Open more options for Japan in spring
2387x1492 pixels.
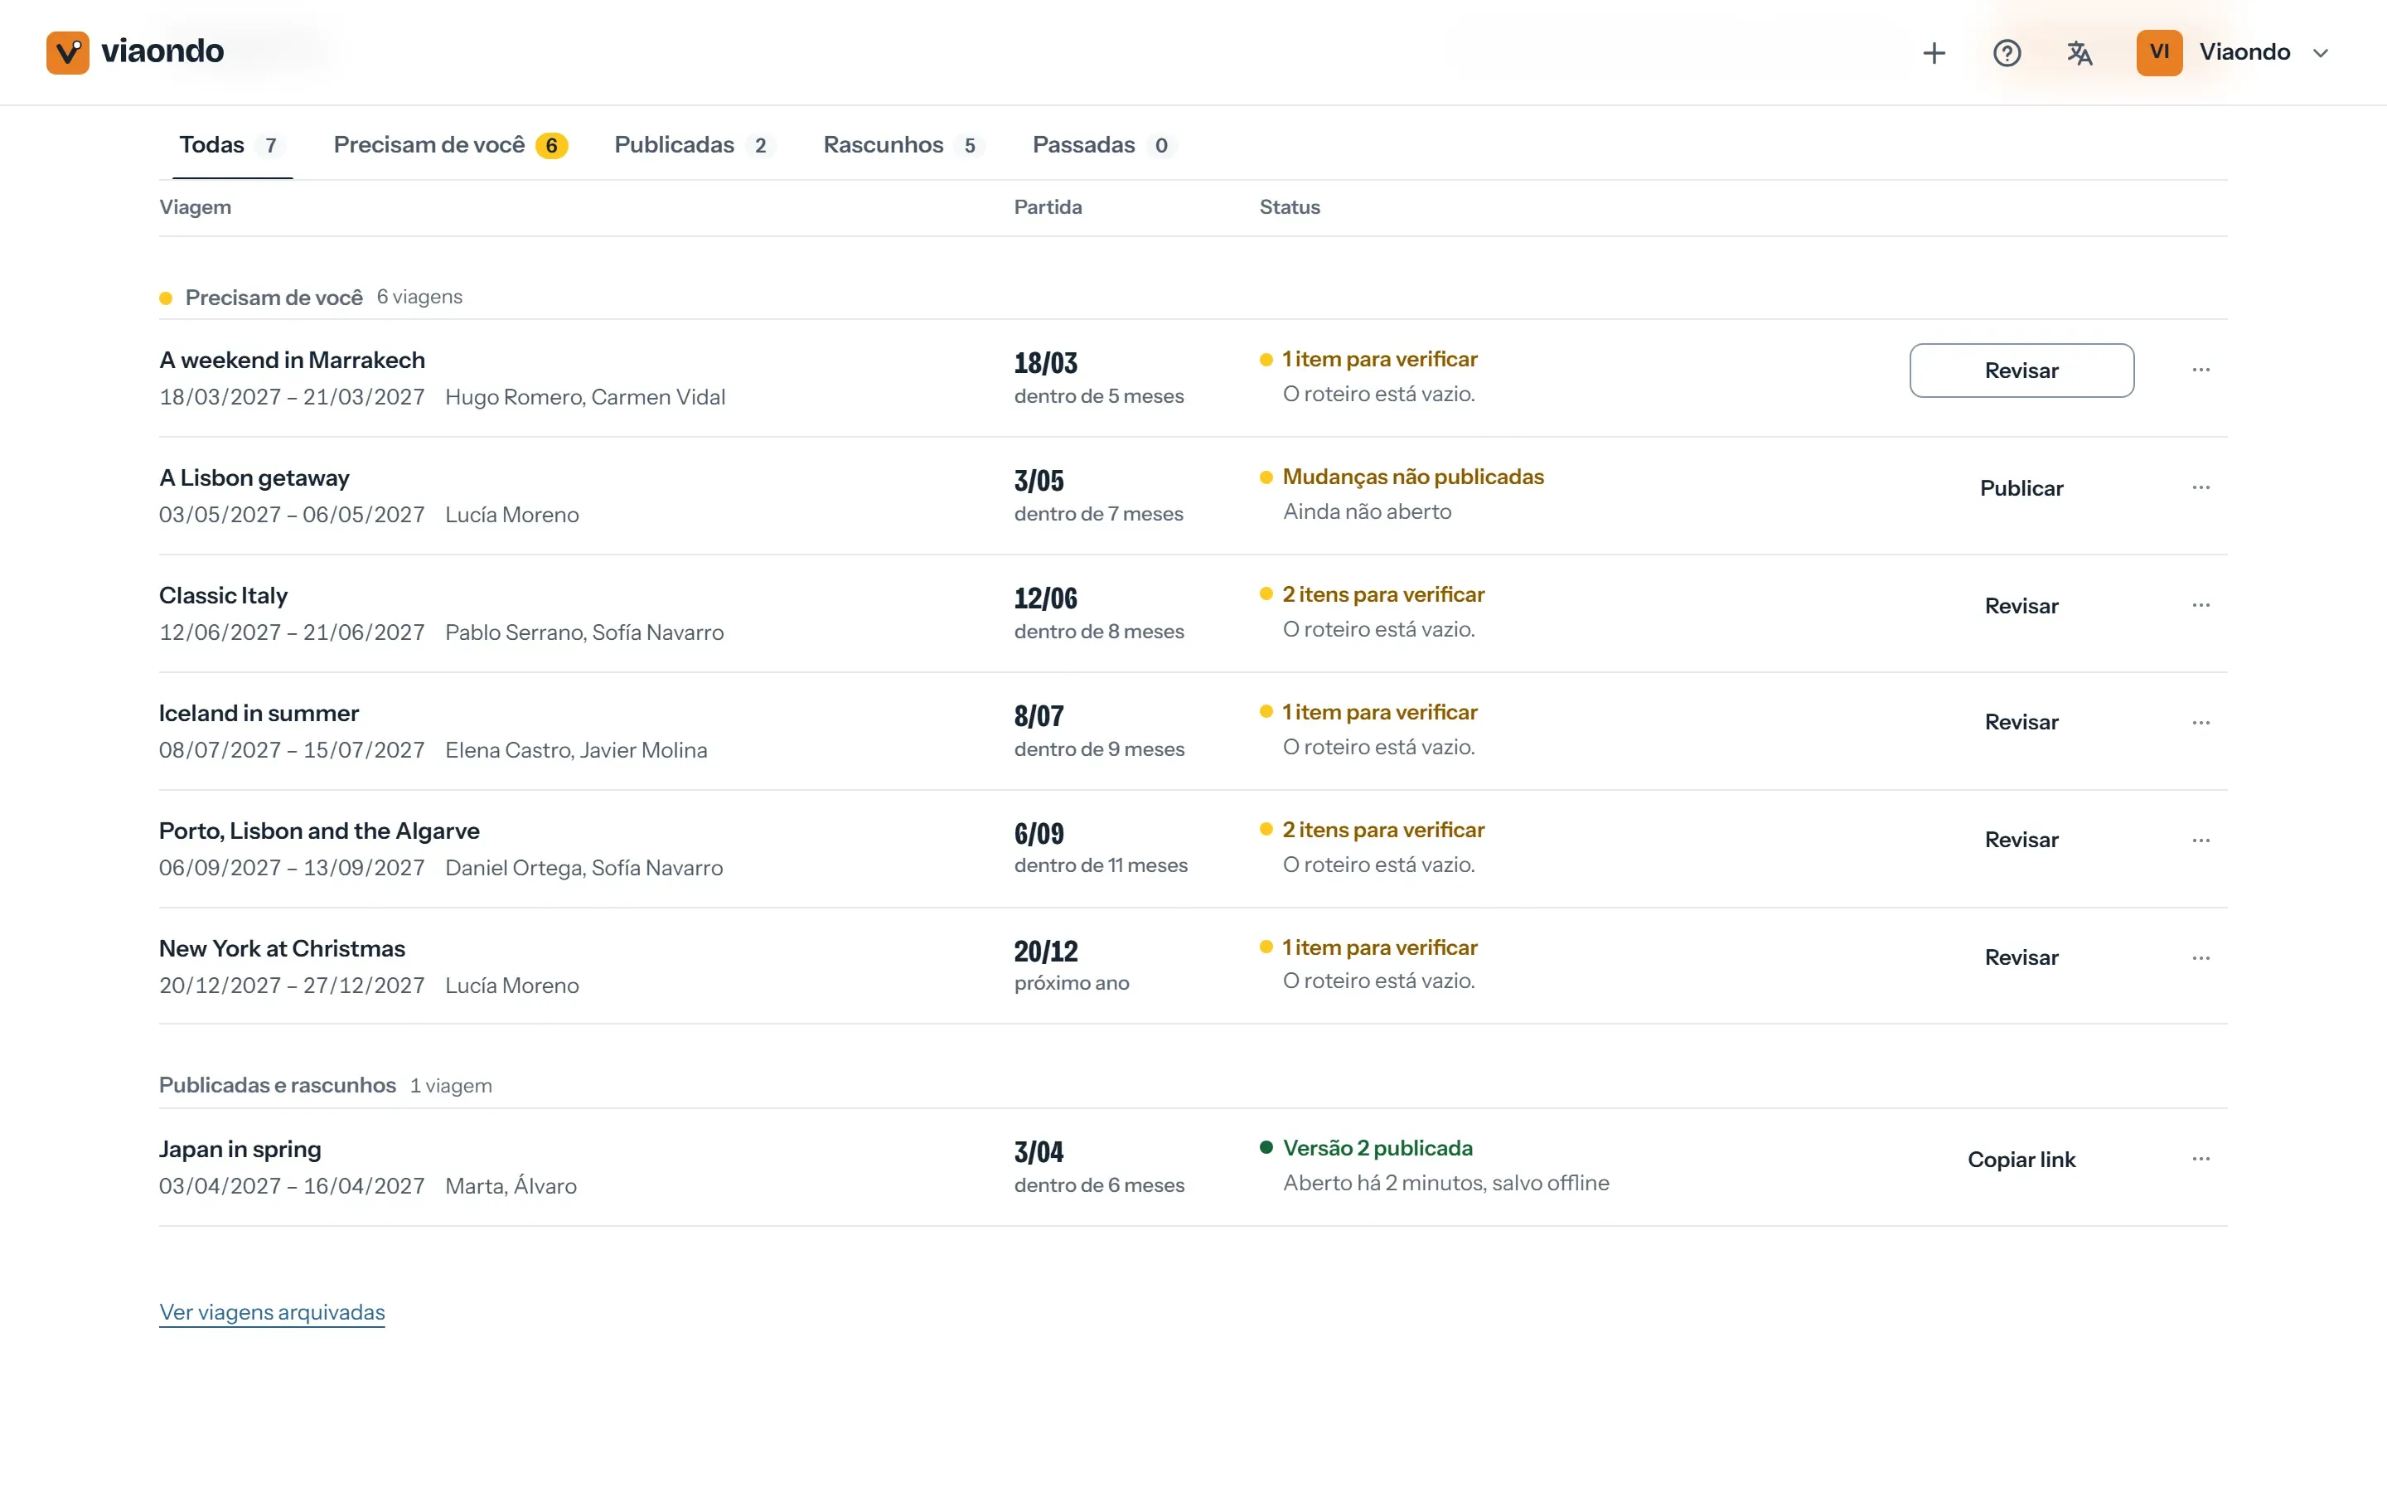2201,1159
